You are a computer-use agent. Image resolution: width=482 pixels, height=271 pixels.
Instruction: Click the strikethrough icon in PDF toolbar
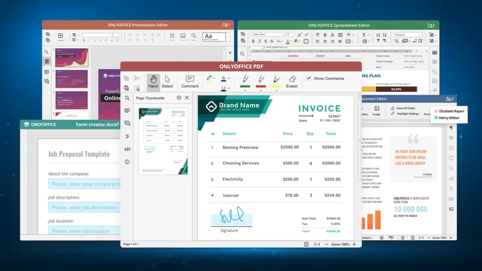click(224, 79)
